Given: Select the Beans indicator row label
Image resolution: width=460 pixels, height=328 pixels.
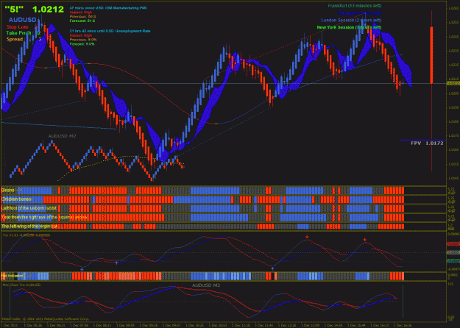Looking at the screenshot, I should (x=8, y=190).
